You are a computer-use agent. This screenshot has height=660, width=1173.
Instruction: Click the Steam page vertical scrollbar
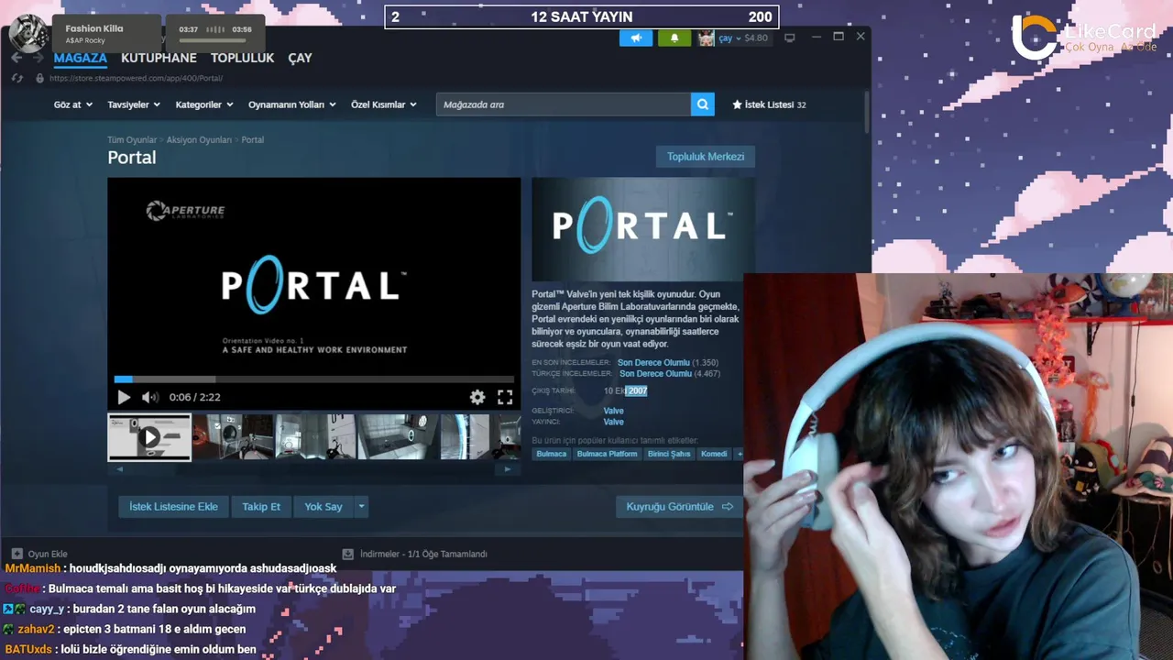click(866, 112)
